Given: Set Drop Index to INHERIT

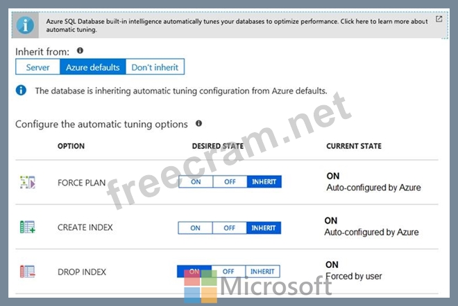Looking at the screenshot, I should tap(262, 271).
